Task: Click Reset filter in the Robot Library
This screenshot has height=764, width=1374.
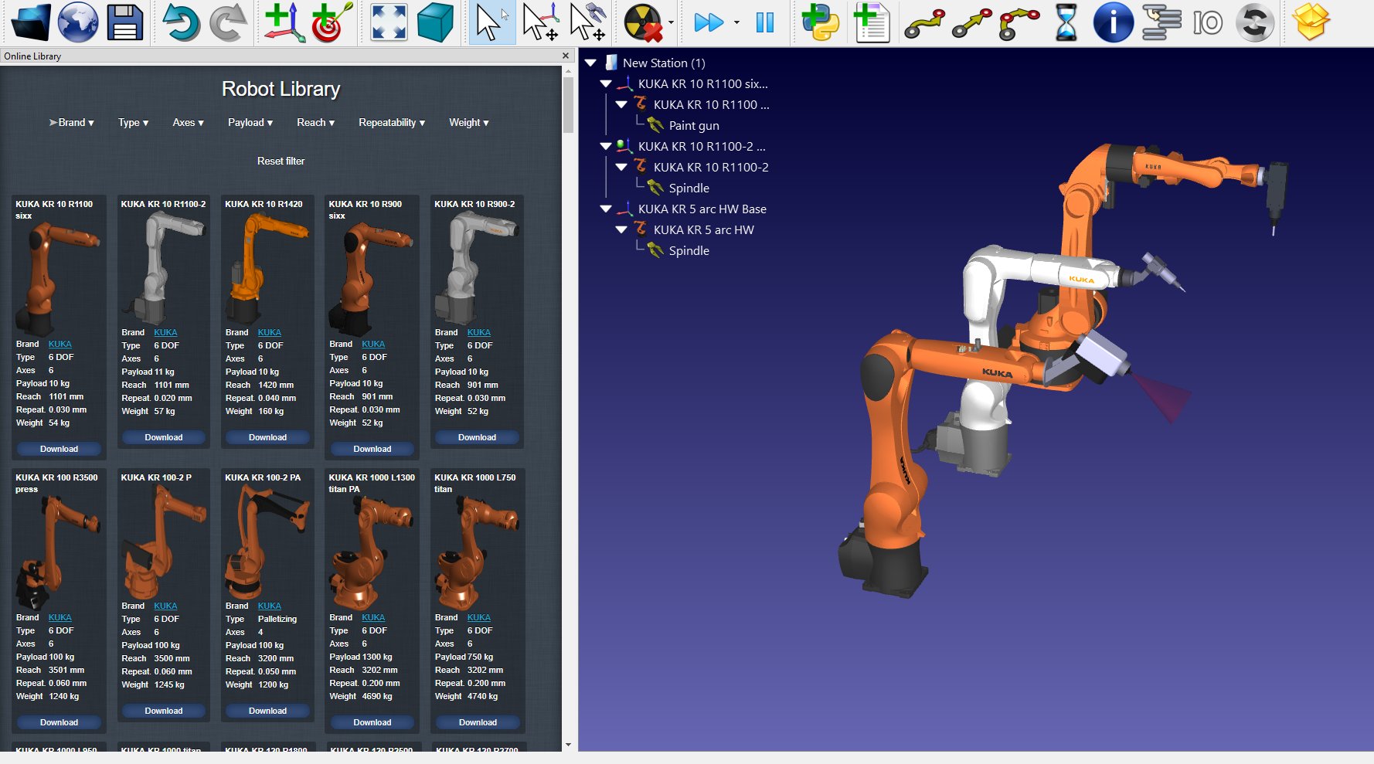Action: tap(281, 161)
